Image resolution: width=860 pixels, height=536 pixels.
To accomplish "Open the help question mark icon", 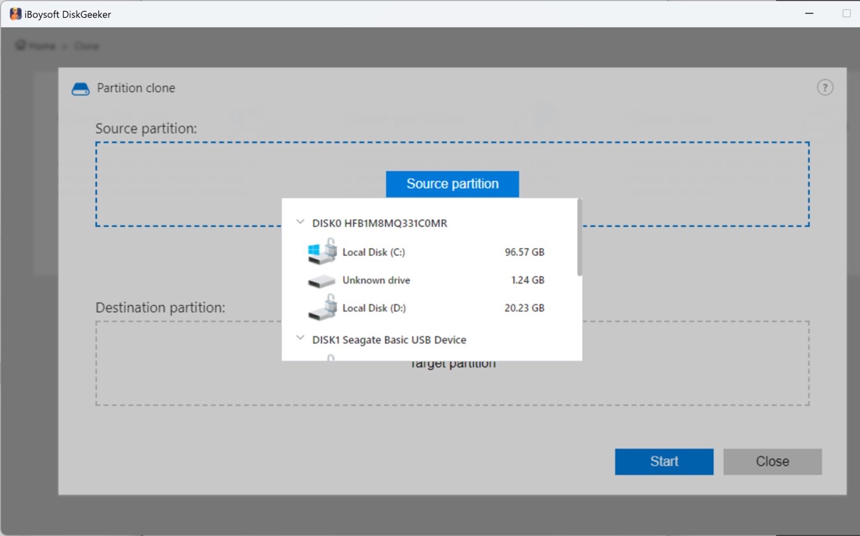I will point(825,87).
